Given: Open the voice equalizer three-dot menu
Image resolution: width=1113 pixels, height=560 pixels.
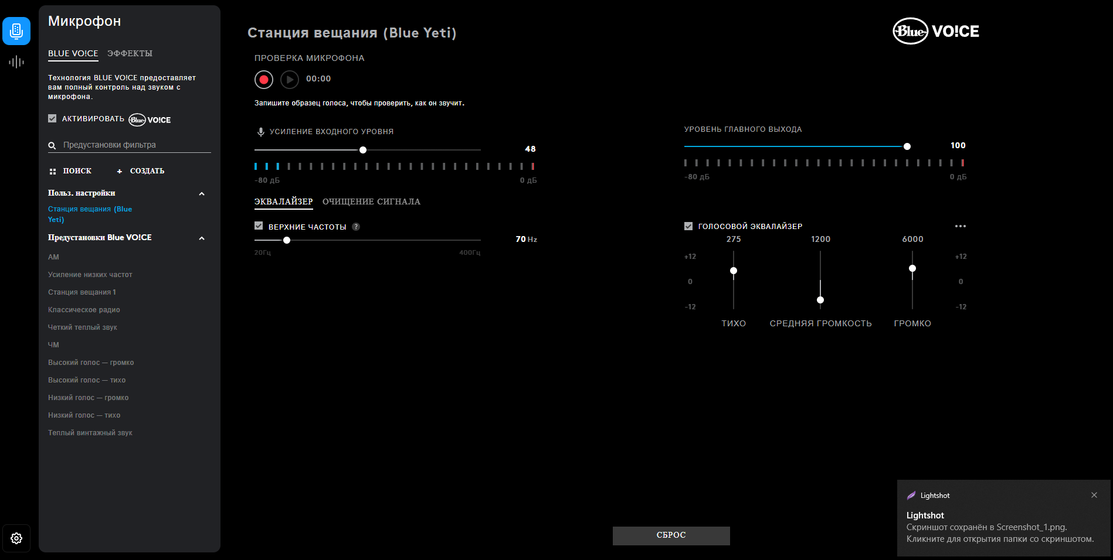Looking at the screenshot, I should coord(960,226).
